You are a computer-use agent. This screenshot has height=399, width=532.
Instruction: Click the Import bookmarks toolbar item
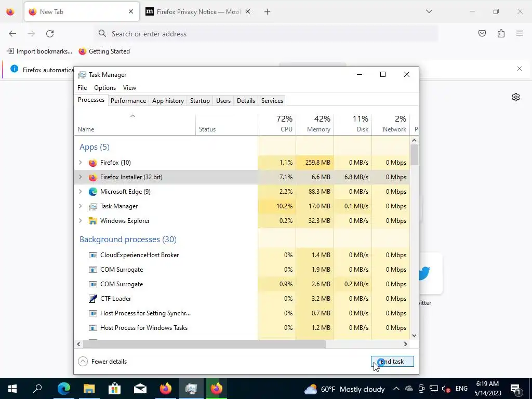(39, 51)
